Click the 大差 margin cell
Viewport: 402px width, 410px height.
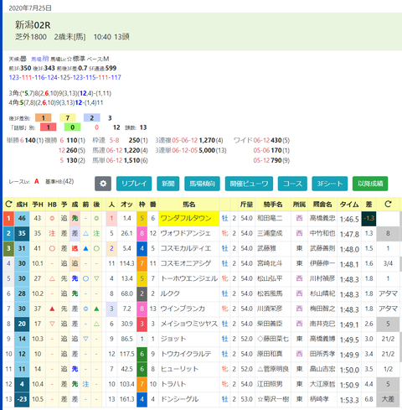tap(388, 399)
